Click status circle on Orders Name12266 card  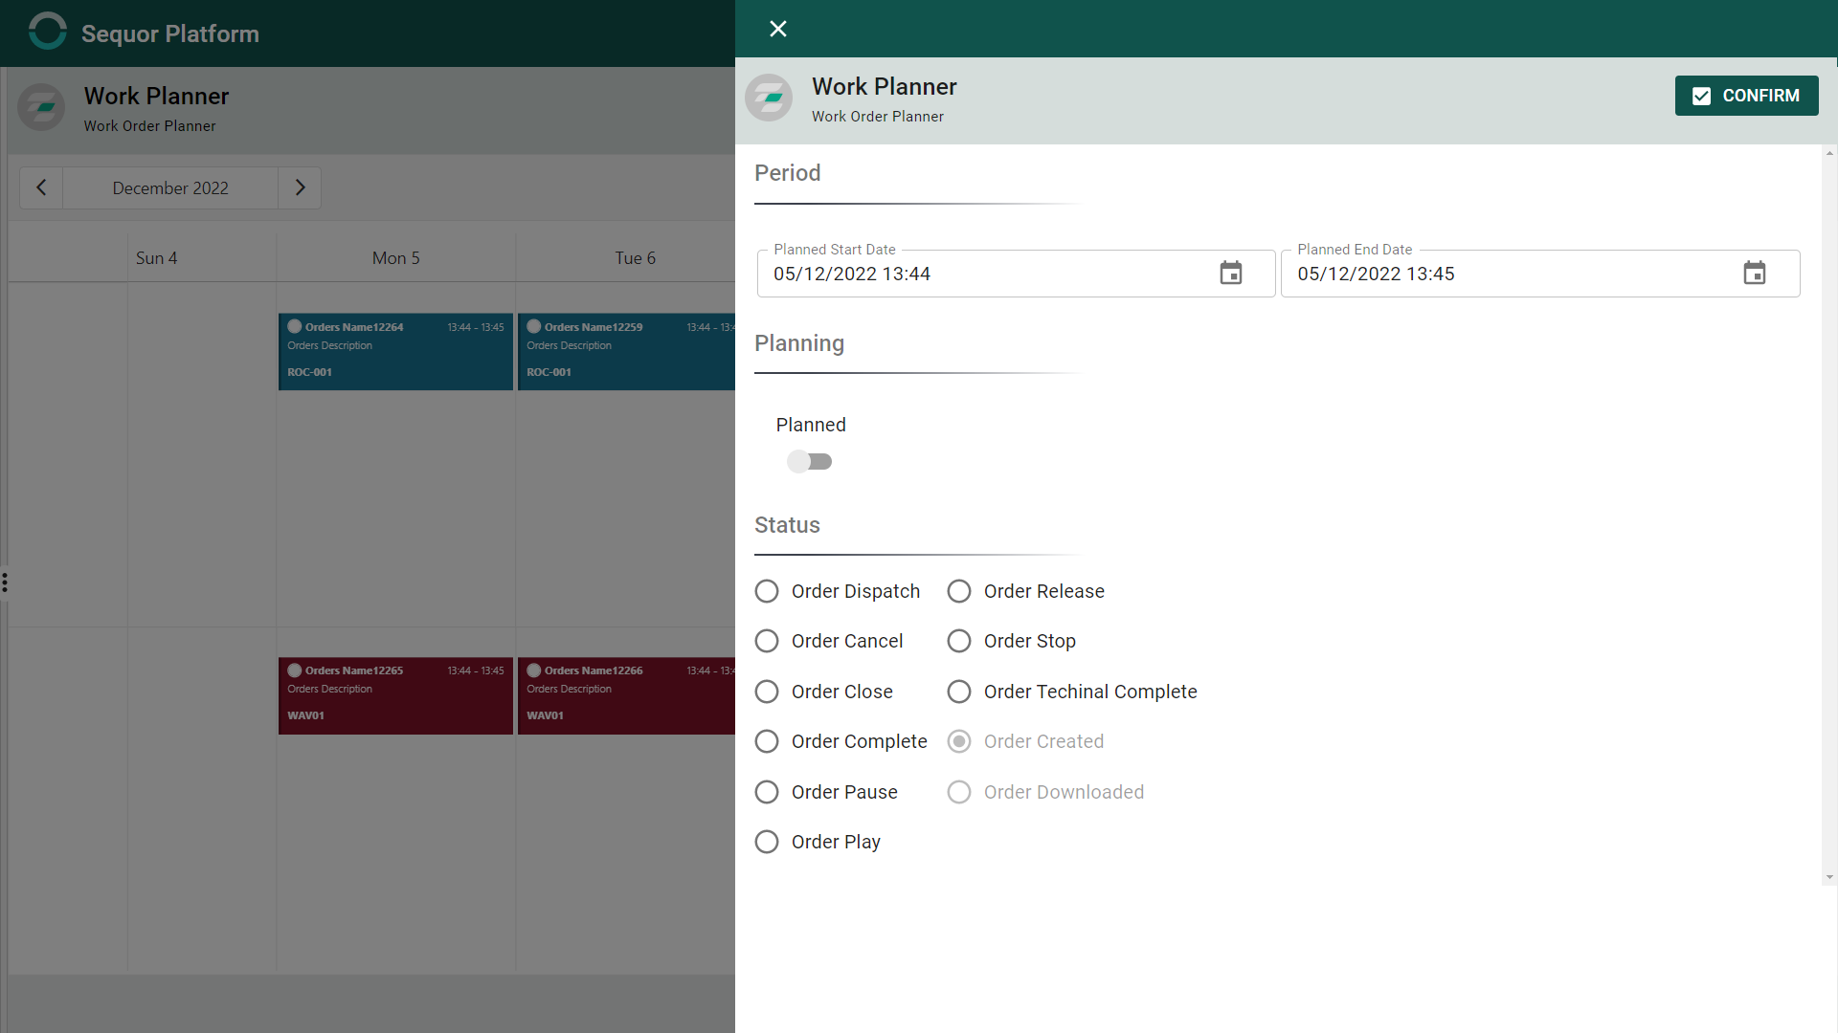[x=534, y=670]
